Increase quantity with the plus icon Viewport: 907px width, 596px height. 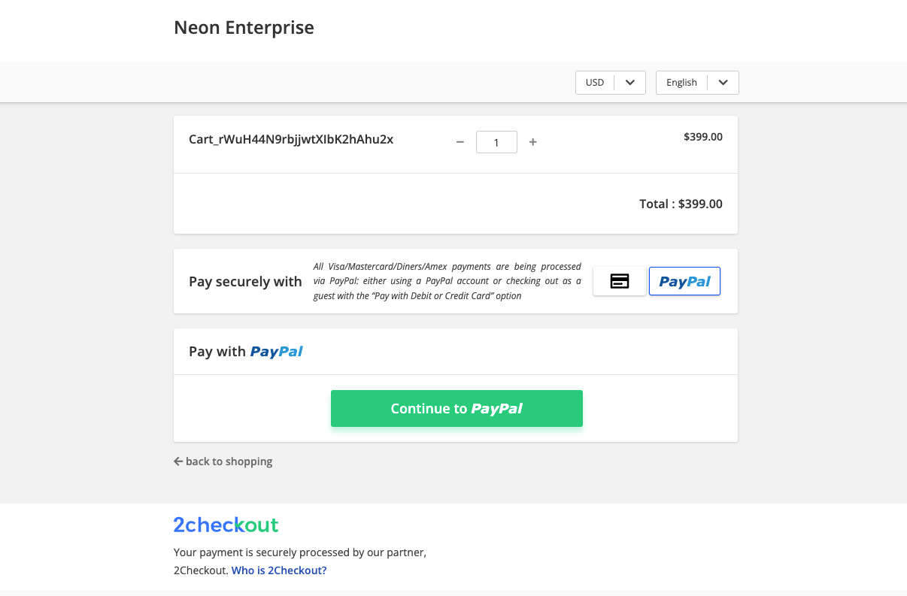(x=532, y=142)
